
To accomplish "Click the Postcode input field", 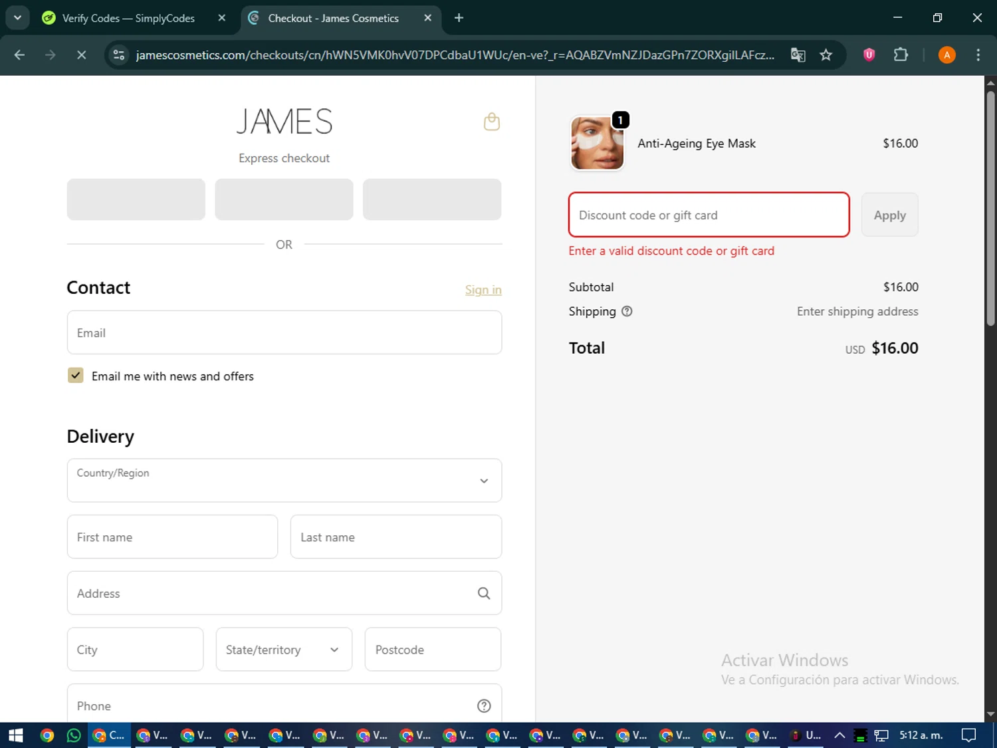I will (433, 650).
